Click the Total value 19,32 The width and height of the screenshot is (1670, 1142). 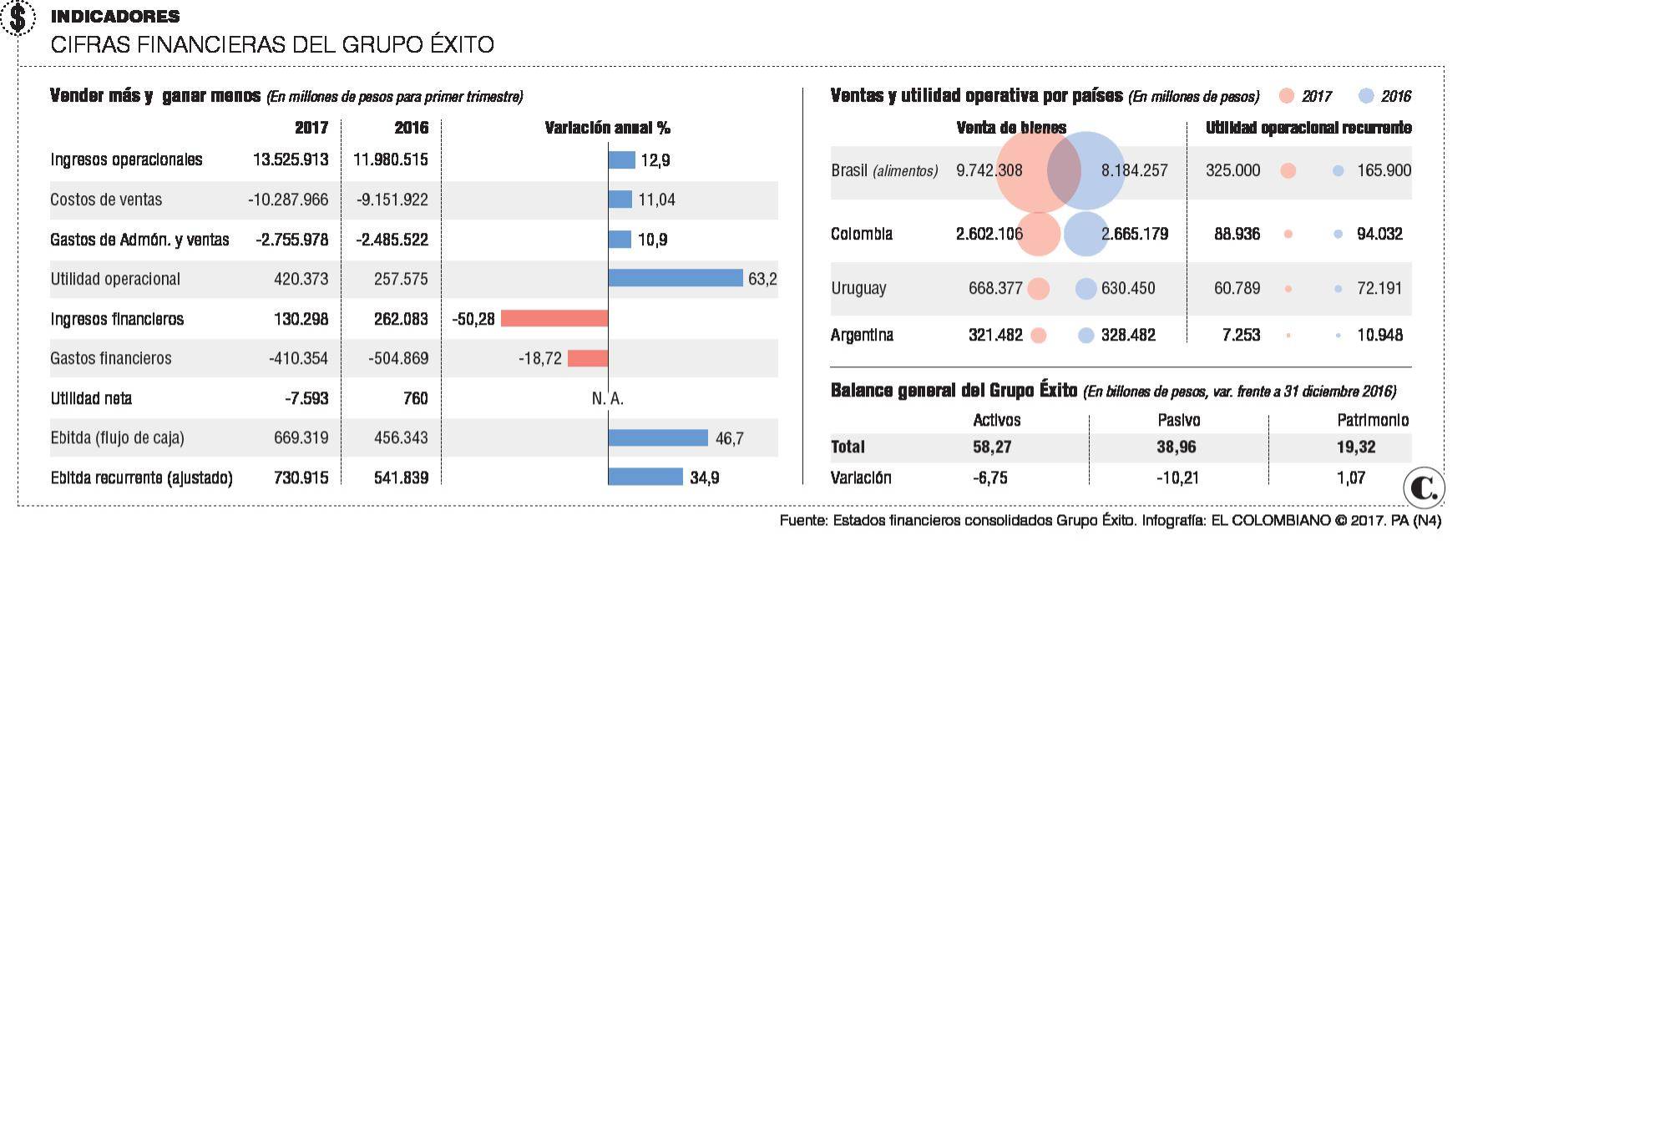click(1356, 447)
